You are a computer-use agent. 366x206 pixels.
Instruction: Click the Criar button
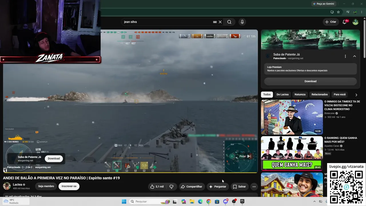pyautogui.click(x=331, y=22)
